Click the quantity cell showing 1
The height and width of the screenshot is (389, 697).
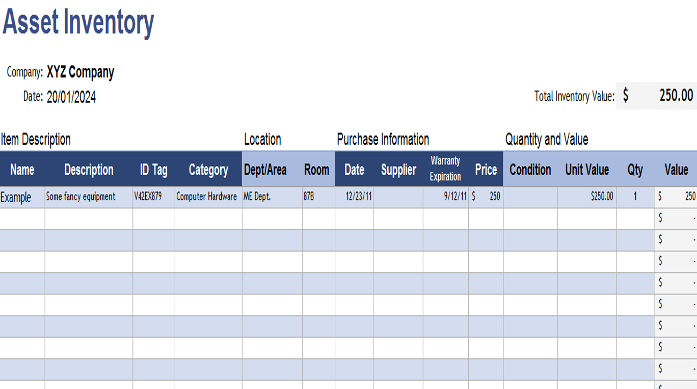635,197
